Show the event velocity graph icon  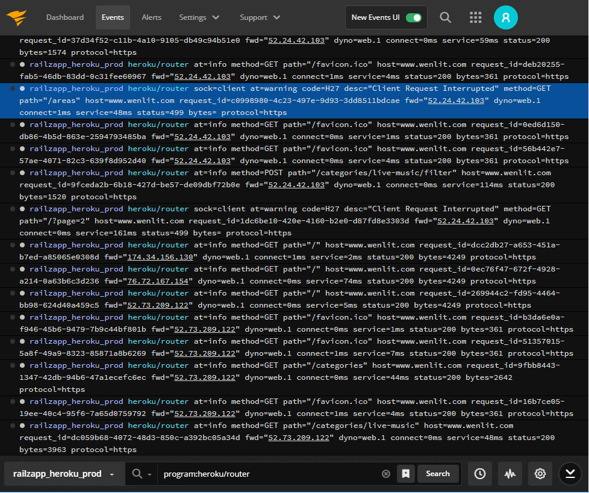510,474
